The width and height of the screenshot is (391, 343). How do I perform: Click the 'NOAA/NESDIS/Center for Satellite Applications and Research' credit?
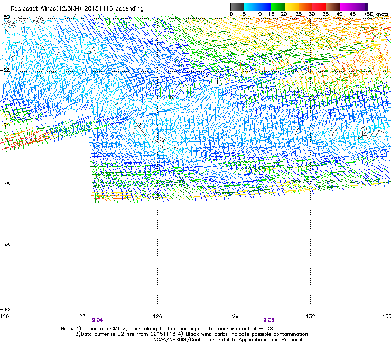point(228,340)
